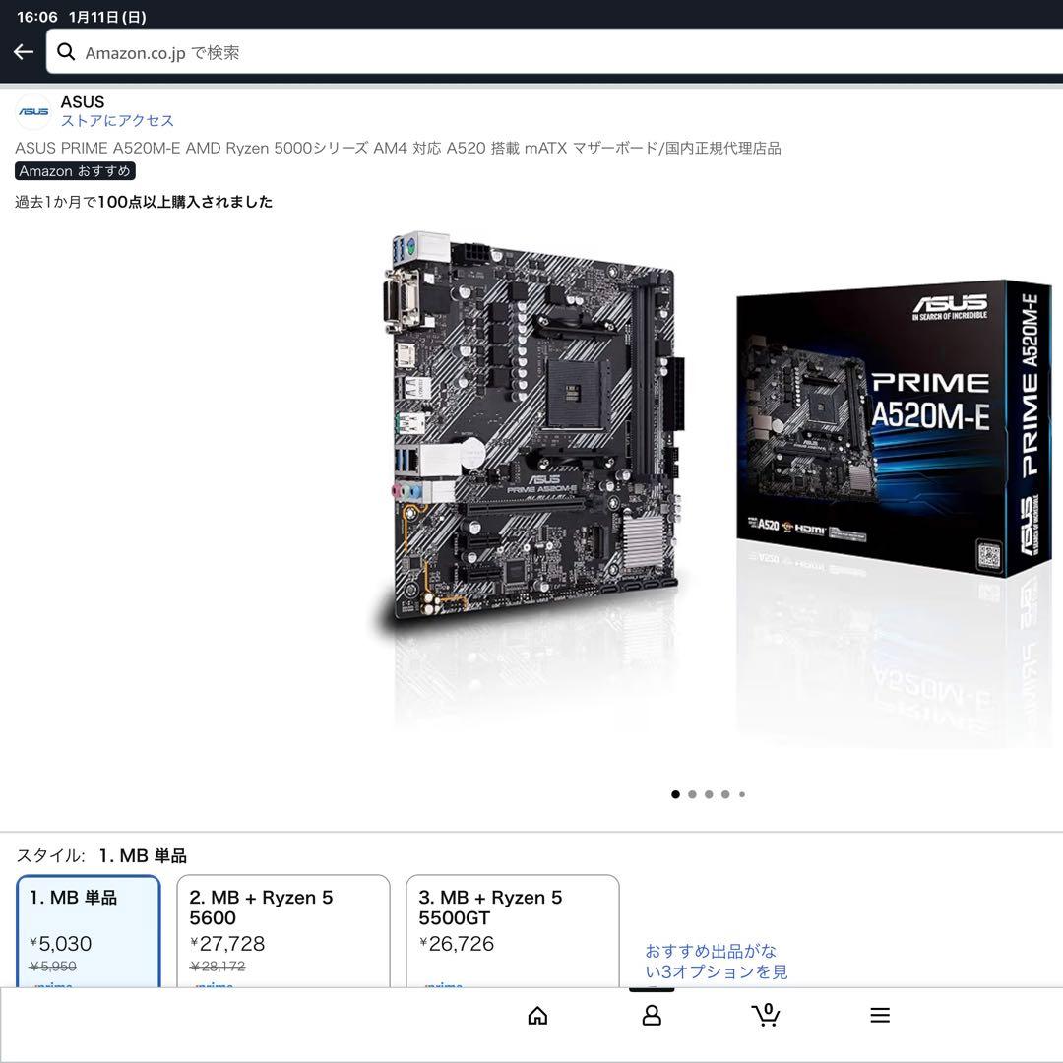
Task: Select the last carousel dot
Action: point(742,793)
